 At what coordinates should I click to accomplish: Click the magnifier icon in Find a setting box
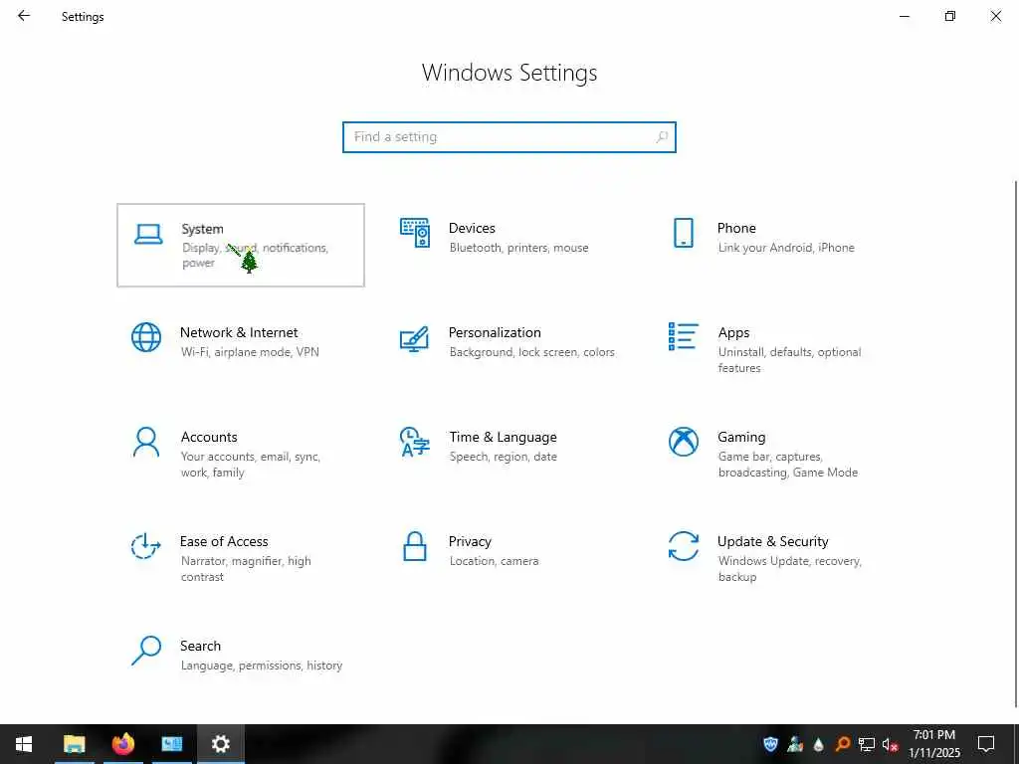(x=662, y=137)
